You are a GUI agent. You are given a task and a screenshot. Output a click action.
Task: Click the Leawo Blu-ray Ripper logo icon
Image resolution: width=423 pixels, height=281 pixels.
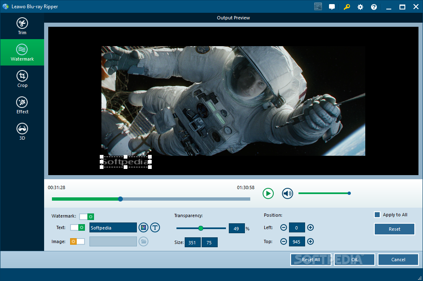tap(5, 7)
